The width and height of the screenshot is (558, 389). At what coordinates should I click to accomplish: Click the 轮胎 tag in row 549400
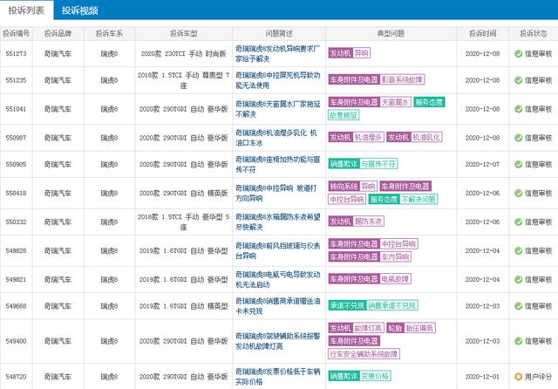(395, 328)
